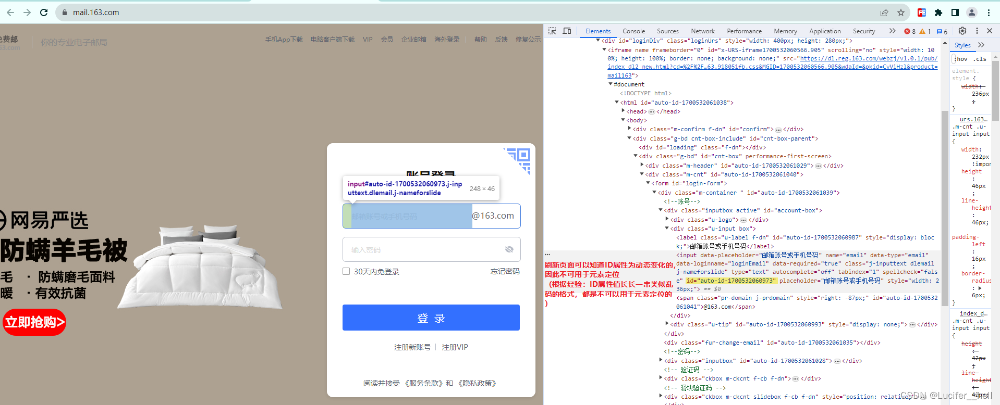Image resolution: width=1000 pixels, height=405 pixels.
Task: Open VIP link in top navigation
Action: pos(368,40)
